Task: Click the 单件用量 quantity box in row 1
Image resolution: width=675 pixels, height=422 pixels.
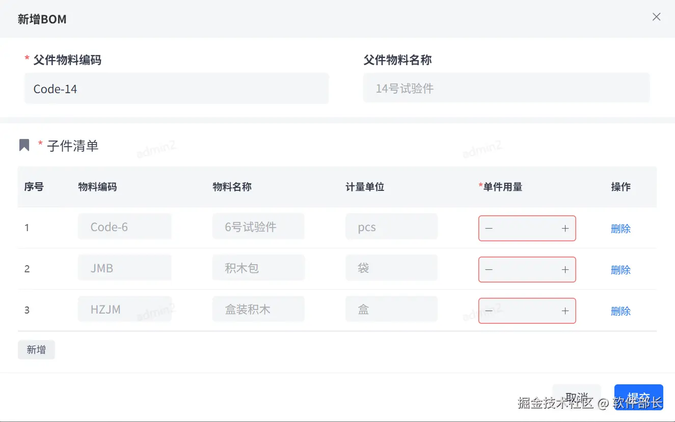Action: pyautogui.click(x=527, y=229)
